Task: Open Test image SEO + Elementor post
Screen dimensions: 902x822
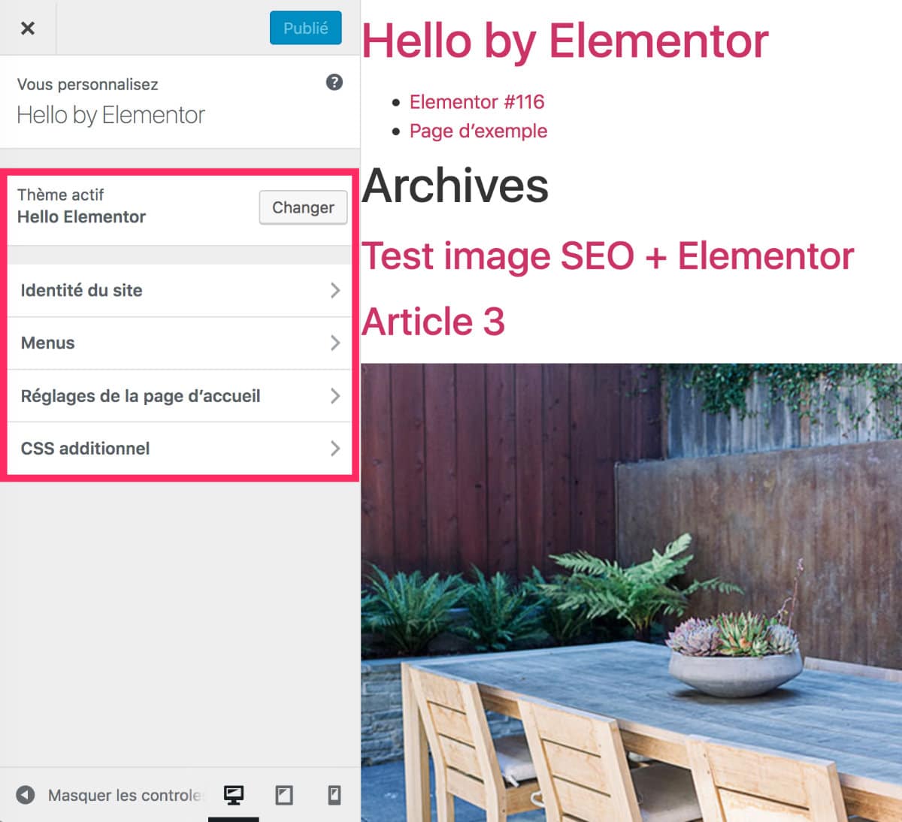Action: (x=607, y=256)
